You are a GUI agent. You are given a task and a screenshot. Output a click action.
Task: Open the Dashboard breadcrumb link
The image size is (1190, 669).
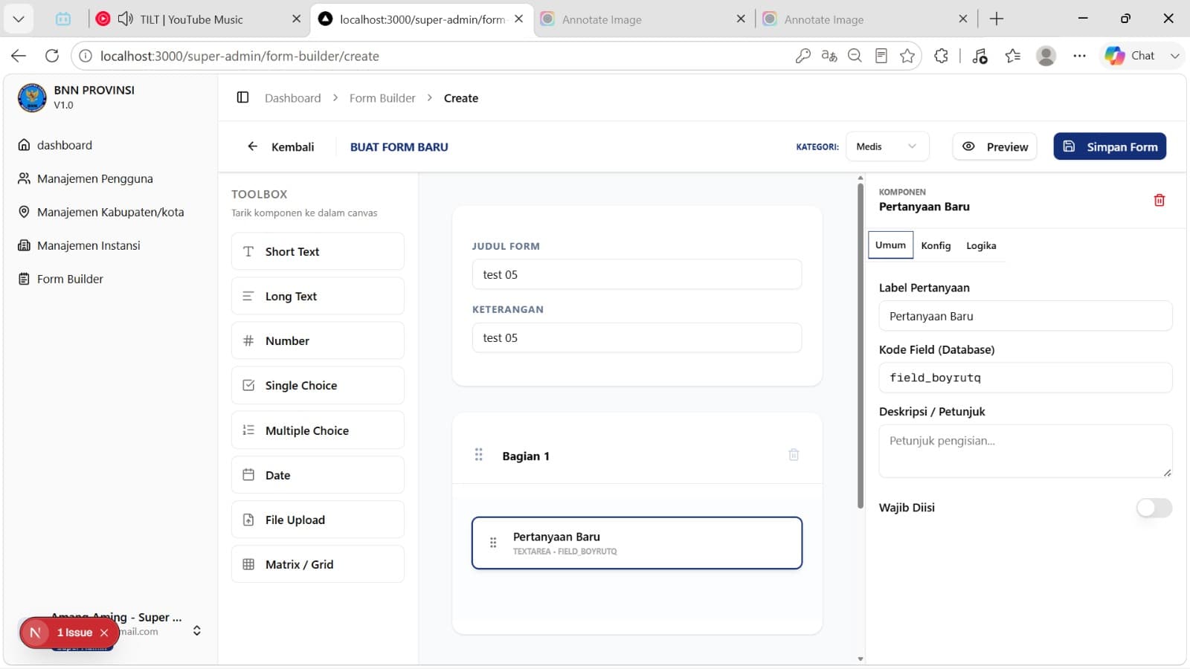click(293, 98)
